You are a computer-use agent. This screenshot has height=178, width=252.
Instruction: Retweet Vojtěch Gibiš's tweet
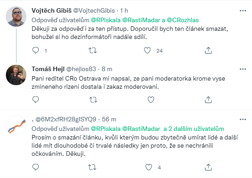tap(93, 50)
